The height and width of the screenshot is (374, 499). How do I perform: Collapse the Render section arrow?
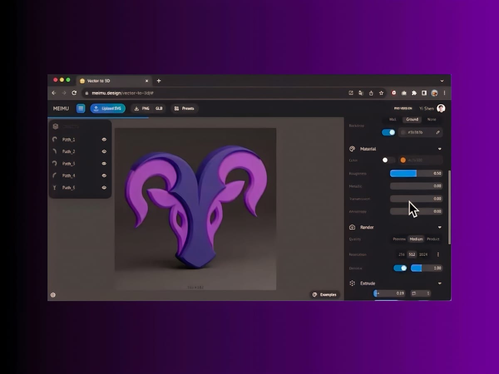pos(440,227)
